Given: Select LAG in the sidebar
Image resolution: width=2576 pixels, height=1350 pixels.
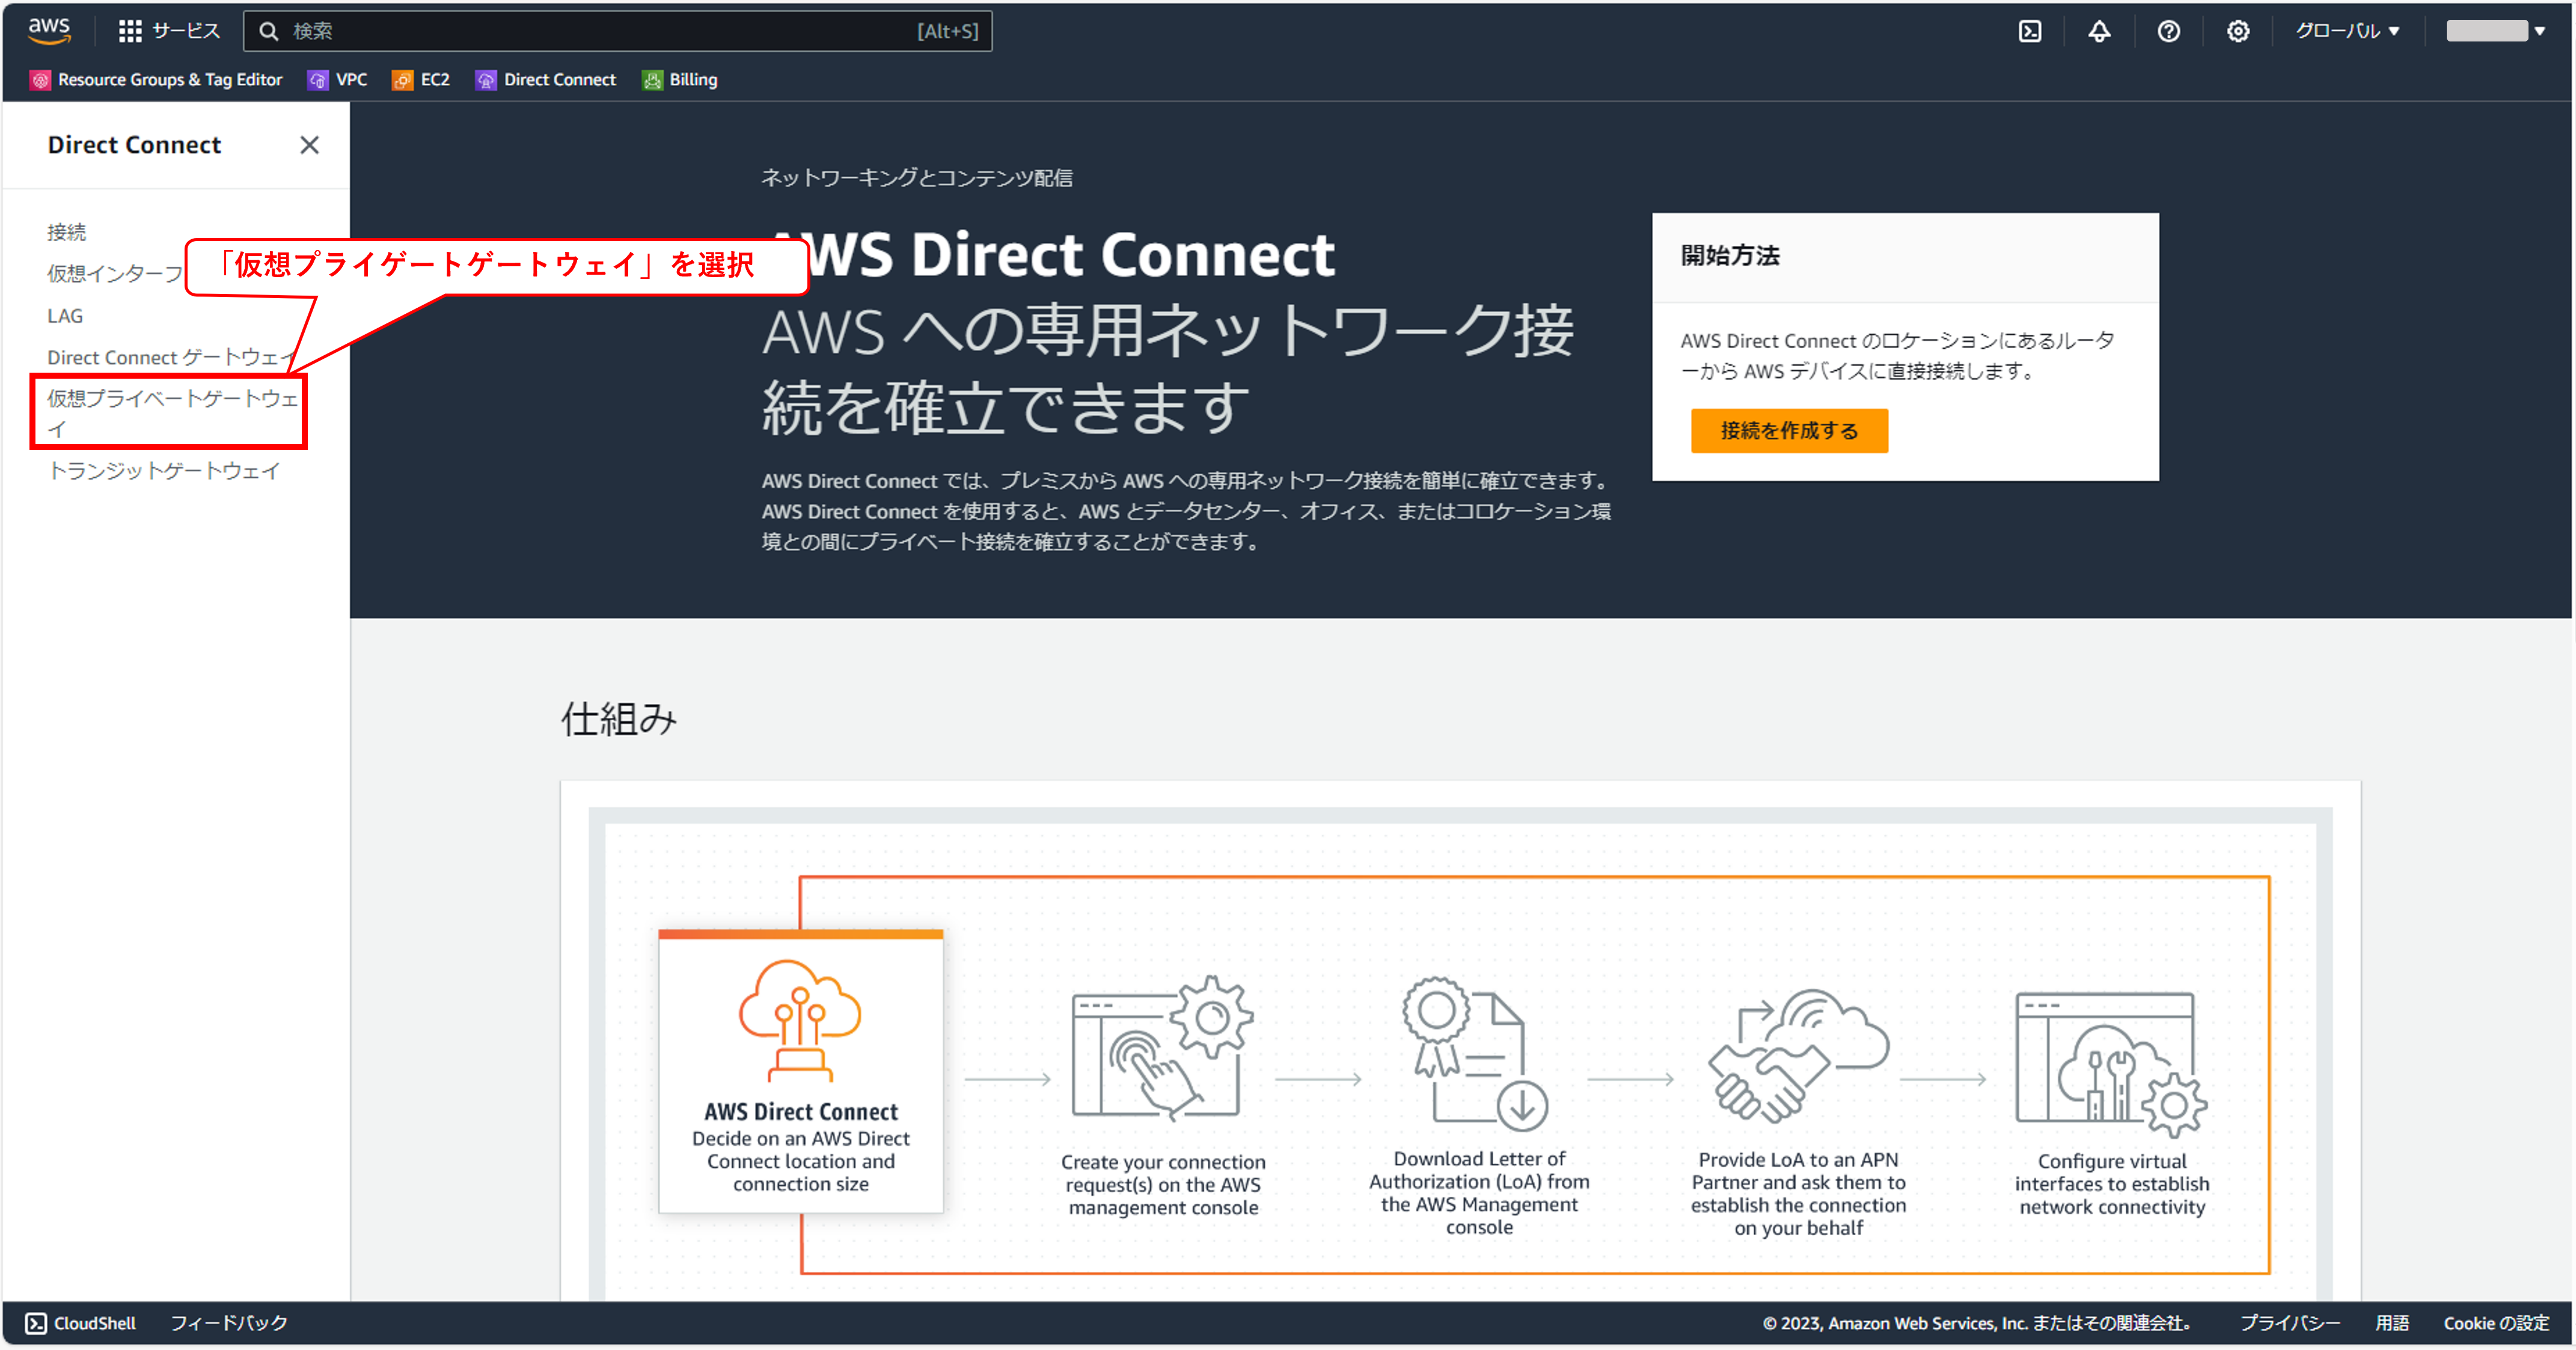Looking at the screenshot, I should point(65,316).
